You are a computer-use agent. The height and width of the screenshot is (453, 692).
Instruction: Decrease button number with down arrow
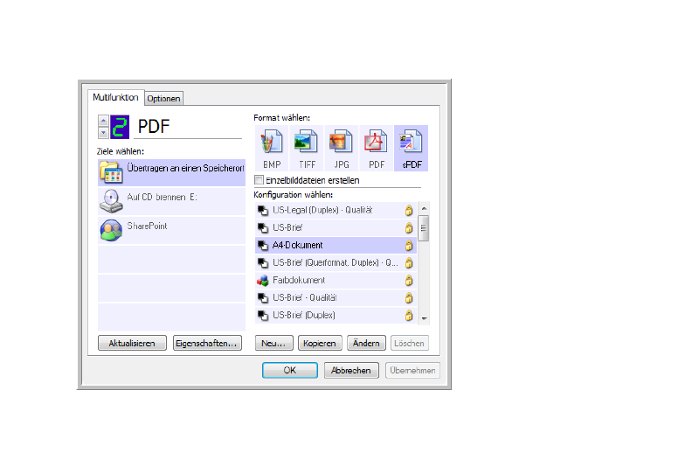click(x=103, y=132)
